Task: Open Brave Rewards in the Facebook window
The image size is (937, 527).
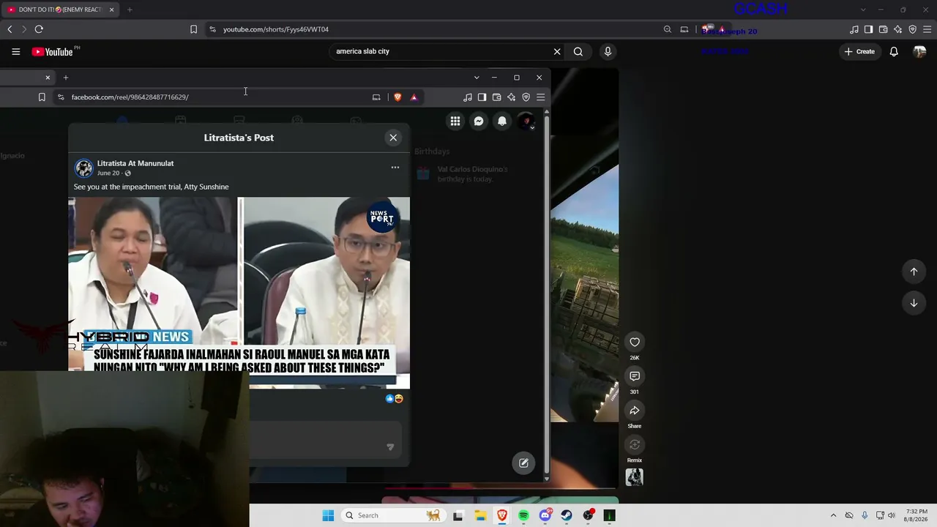Action: click(414, 97)
